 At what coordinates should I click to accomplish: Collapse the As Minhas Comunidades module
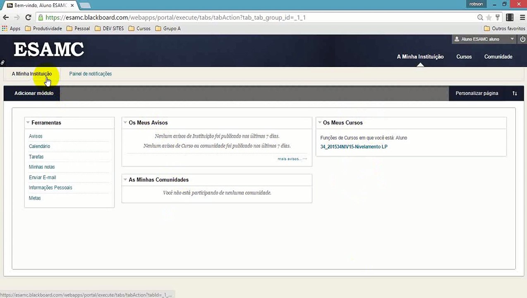[125, 180]
